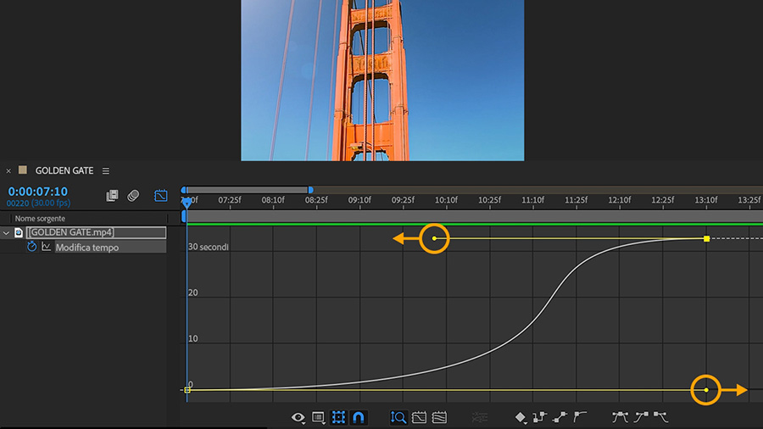The image size is (763, 429).
Task: Click the upper Bezier handle point
Action: [435, 238]
